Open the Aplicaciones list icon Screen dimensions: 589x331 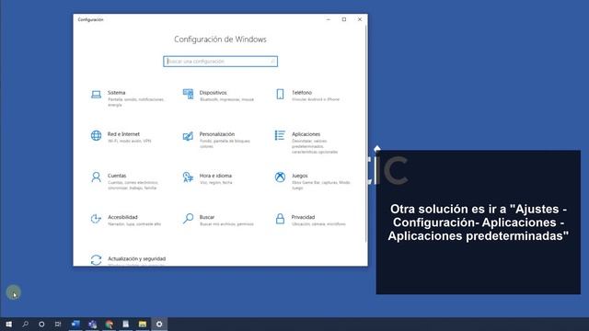[x=280, y=135]
